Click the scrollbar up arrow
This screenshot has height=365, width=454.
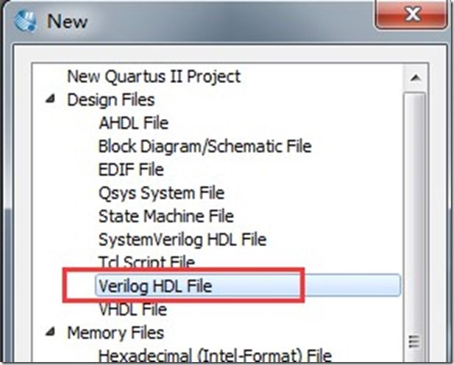(416, 77)
